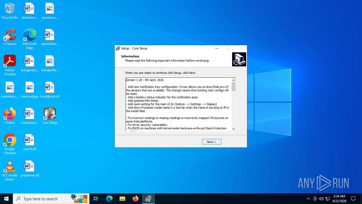The image size is (362, 204).
Task: Minimize the Setup - Core Temp window
Action: (x=217, y=48)
